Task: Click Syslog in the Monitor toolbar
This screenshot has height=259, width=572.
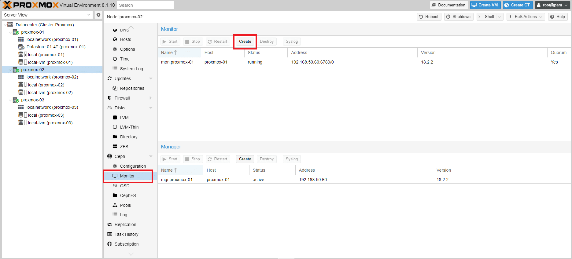Action: tap(292, 42)
